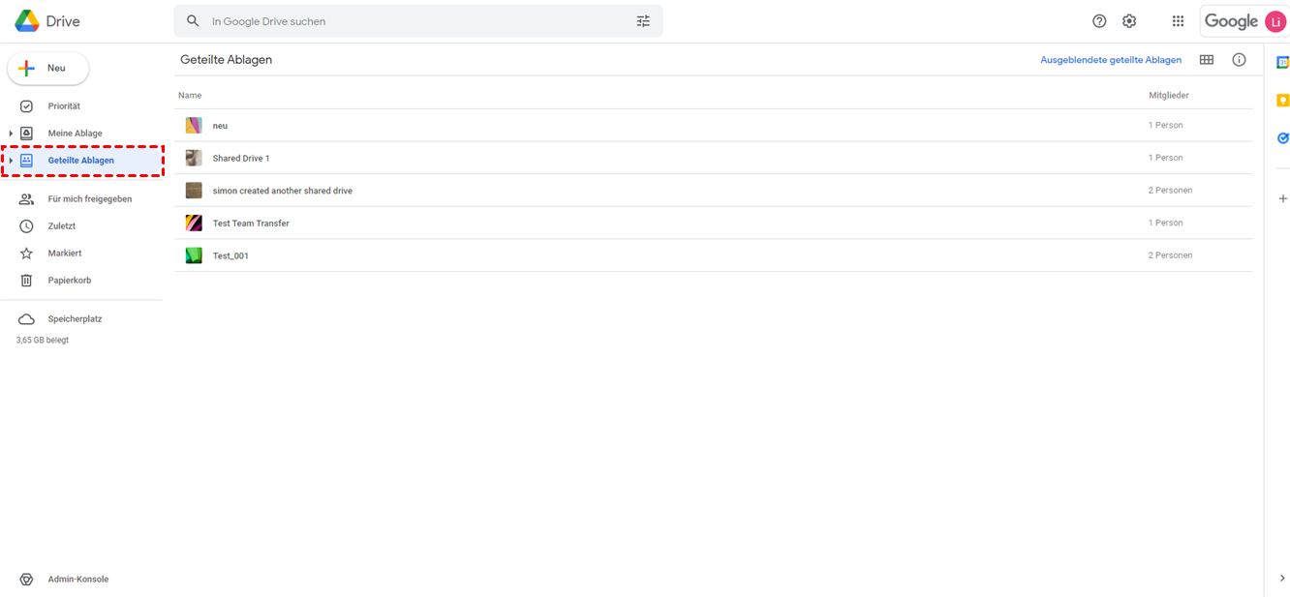1290x597 pixels.
Task: Expand the Geteilte Ablagen tree
Action: (x=11, y=161)
